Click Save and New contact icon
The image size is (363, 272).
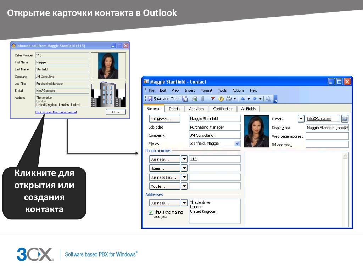(x=185, y=99)
